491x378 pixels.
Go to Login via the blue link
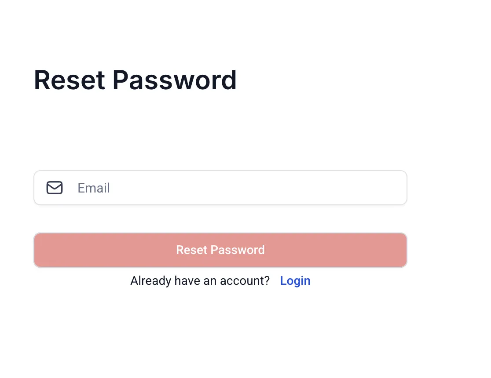pos(295,281)
